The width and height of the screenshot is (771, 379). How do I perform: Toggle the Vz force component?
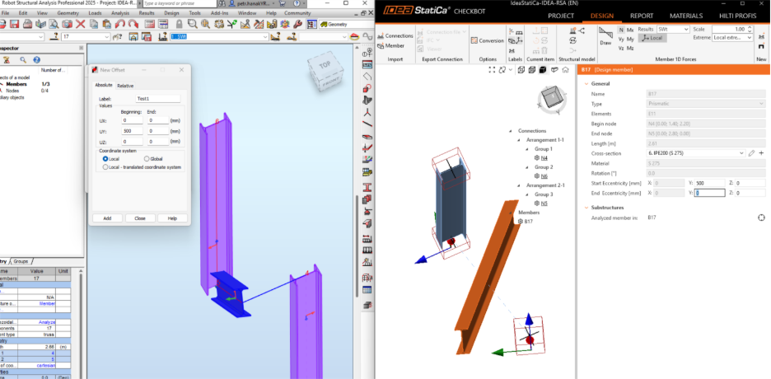(x=621, y=48)
